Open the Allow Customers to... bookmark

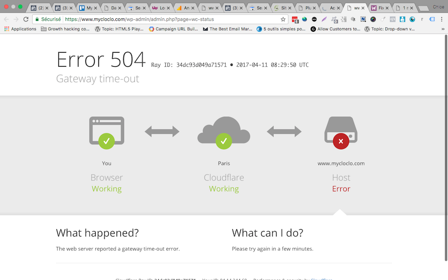tap(336, 29)
